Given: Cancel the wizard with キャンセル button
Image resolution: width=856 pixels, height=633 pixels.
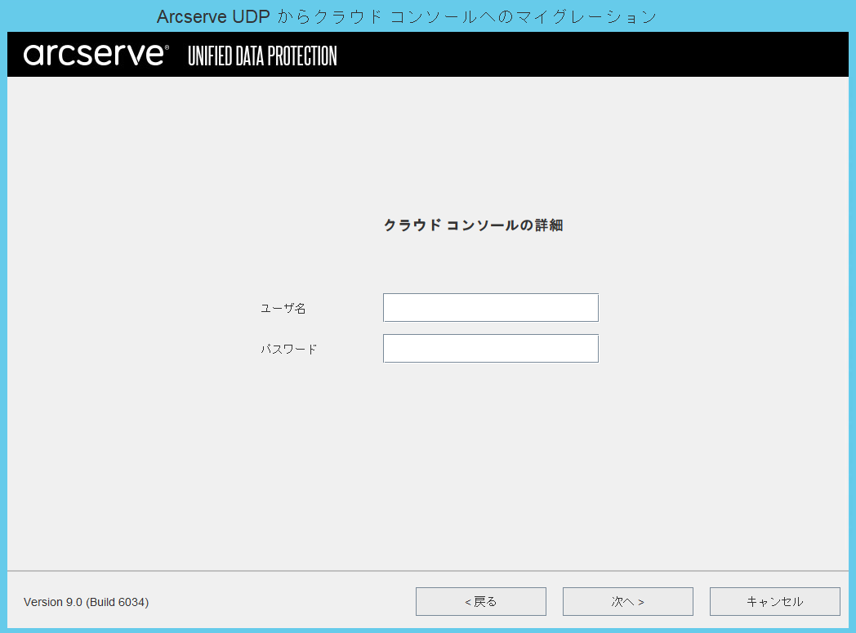Looking at the screenshot, I should [774, 601].
